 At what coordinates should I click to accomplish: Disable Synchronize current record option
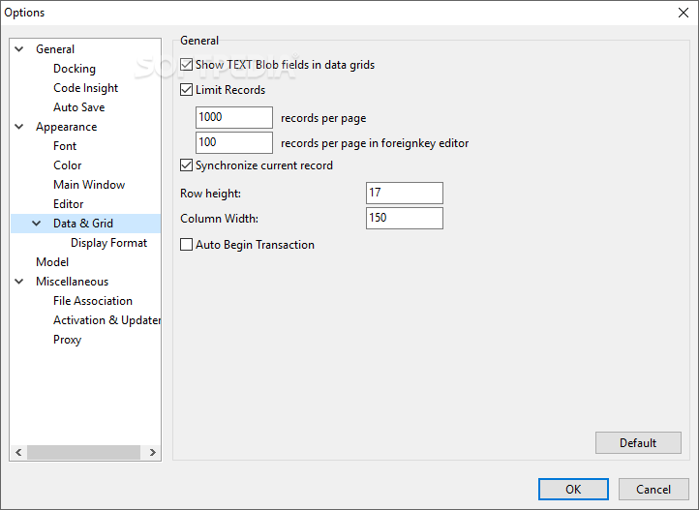click(187, 165)
